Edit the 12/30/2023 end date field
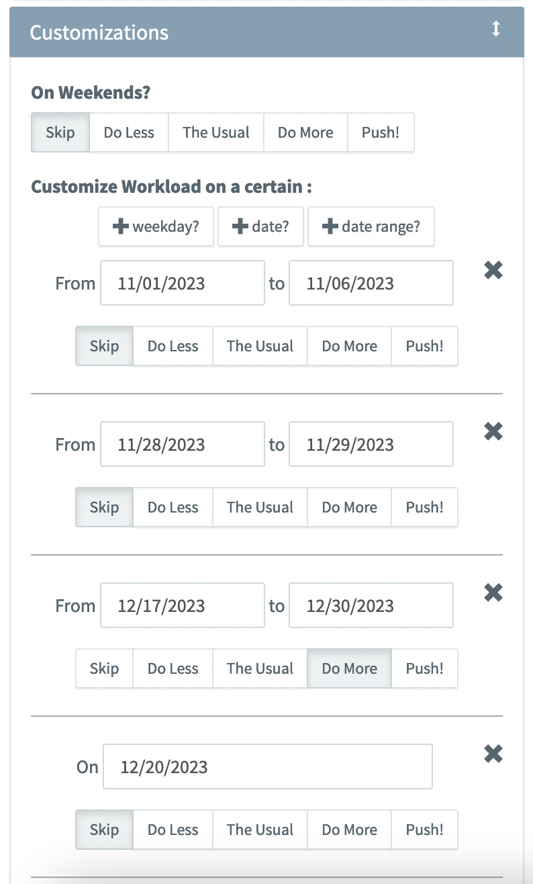533x884 pixels. 371,605
